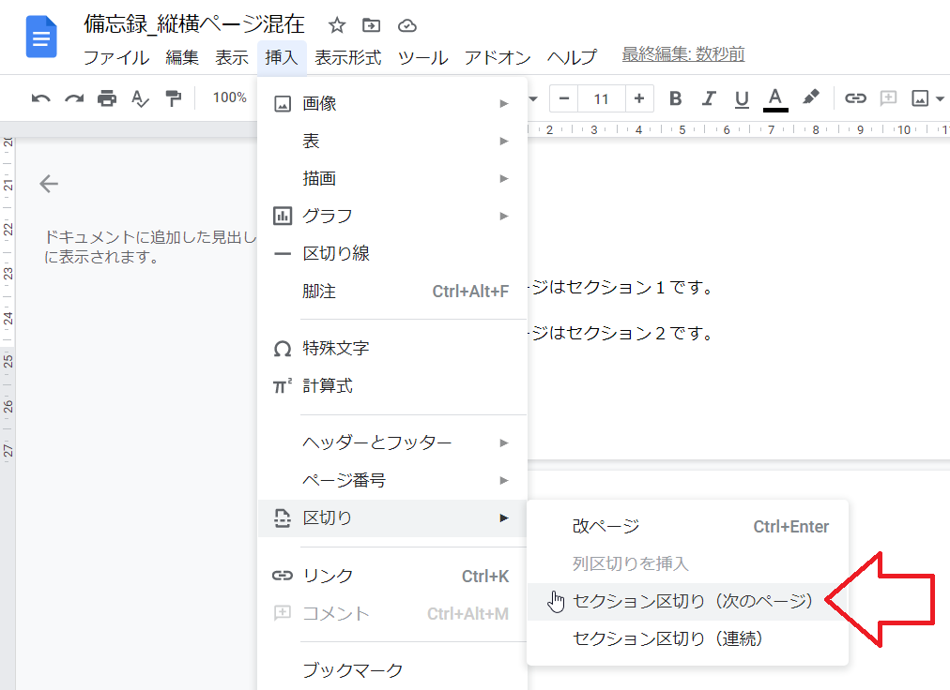950x690 pixels.
Task: Open the 表示 menu
Action: click(x=232, y=57)
